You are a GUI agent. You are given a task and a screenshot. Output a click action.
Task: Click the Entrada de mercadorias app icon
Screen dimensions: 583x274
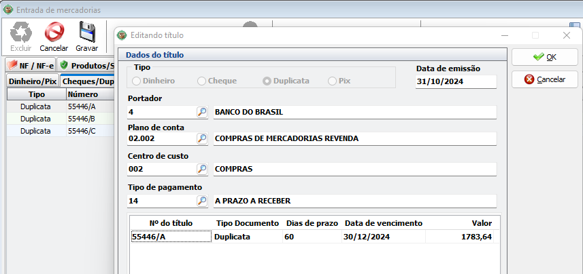pyautogui.click(x=7, y=10)
